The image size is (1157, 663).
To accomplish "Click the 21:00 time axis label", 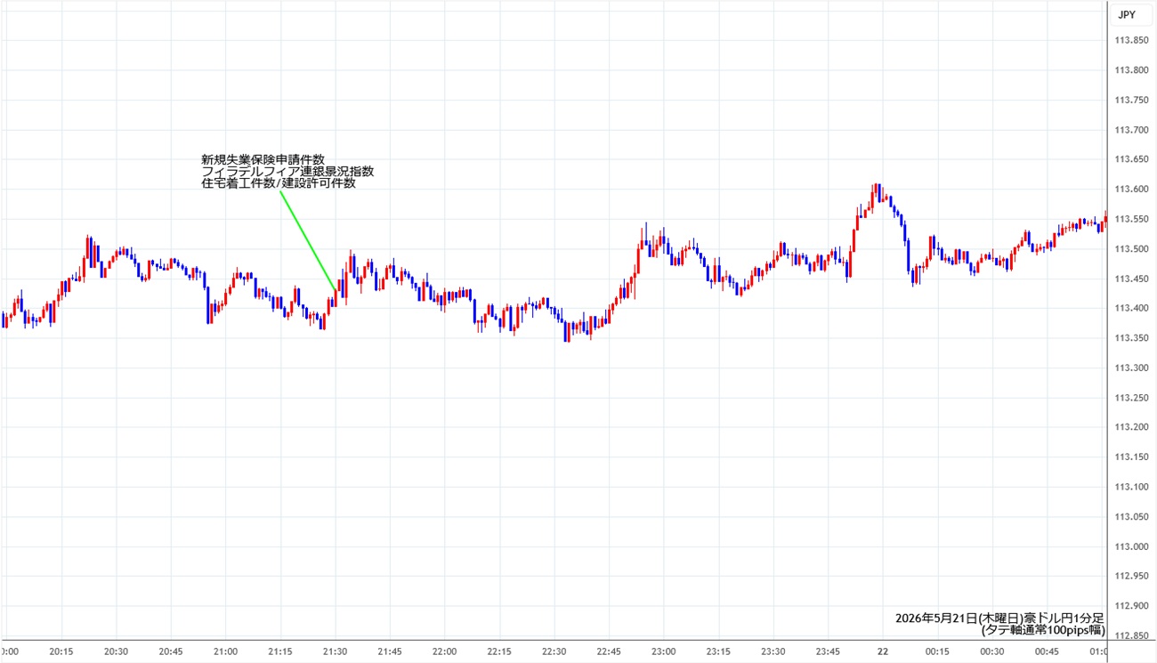I will click(x=225, y=651).
